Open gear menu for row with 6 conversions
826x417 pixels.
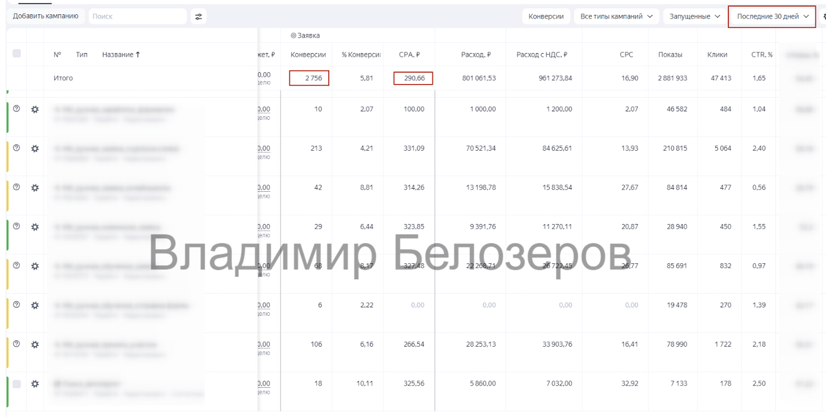point(35,305)
